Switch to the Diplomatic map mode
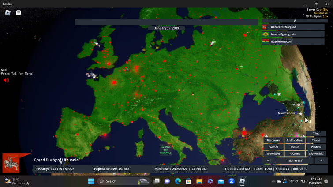 tap(316, 153)
